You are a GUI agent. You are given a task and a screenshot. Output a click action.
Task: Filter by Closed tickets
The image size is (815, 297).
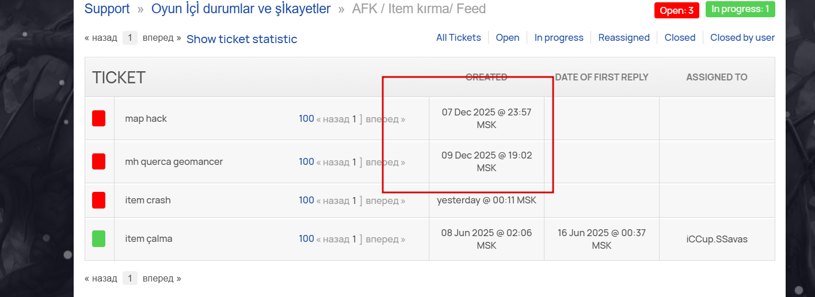[x=680, y=37]
